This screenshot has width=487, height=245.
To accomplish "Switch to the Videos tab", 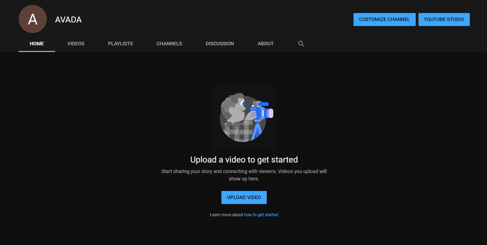I will [x=76, y=43].
